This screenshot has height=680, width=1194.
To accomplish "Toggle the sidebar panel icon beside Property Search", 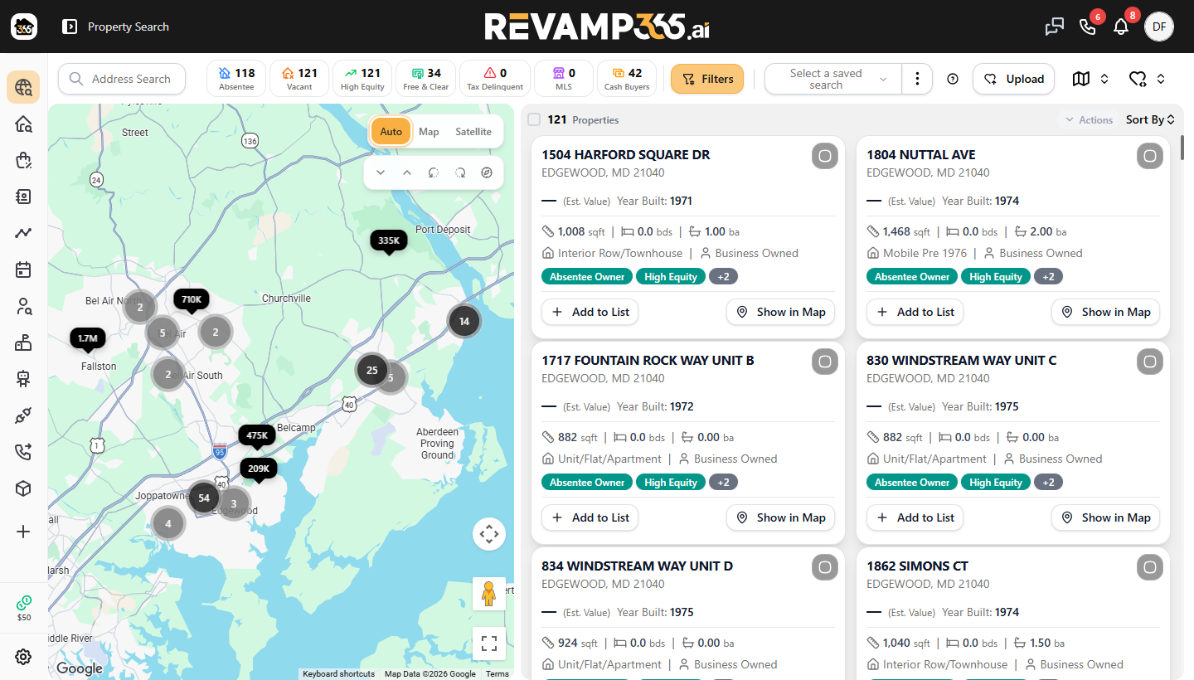I will [x=70, y=27].
